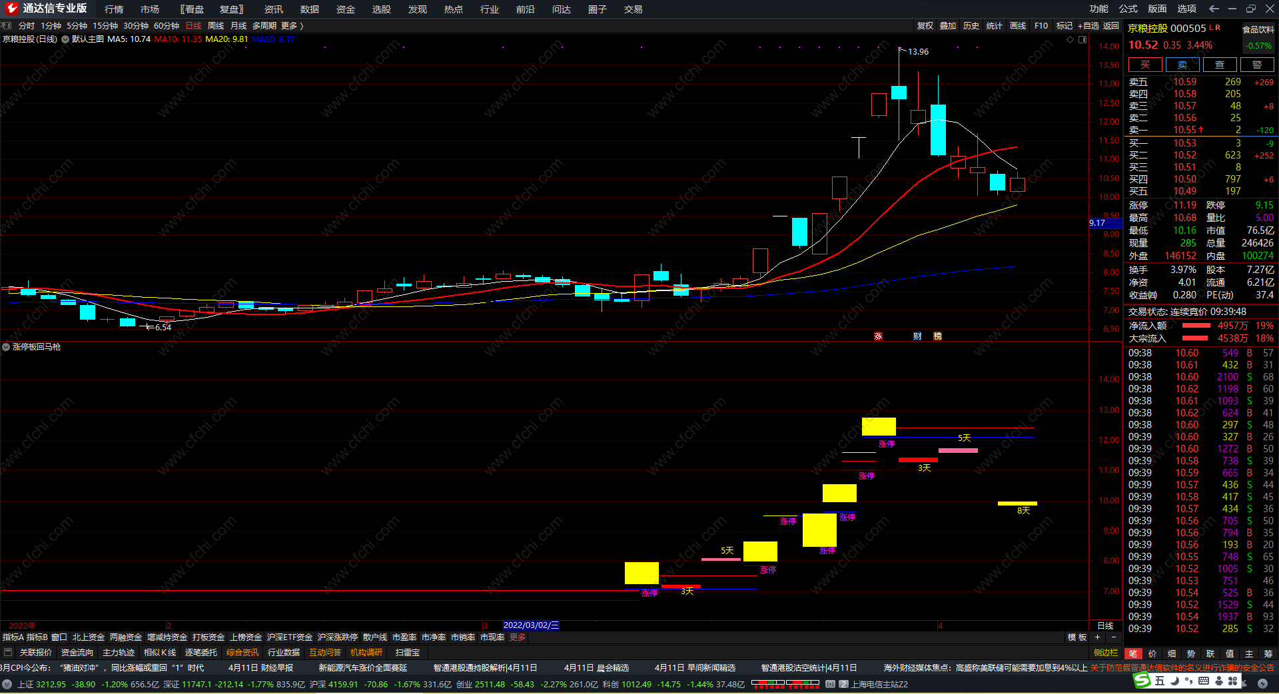Screen dimensions: 1279x694
Task: Click the 查 query button
Action: coord(1220,65)
